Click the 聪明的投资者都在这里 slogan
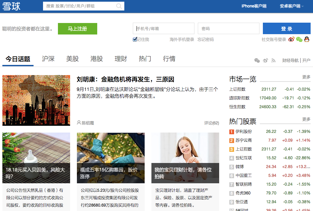 (28, 29)
